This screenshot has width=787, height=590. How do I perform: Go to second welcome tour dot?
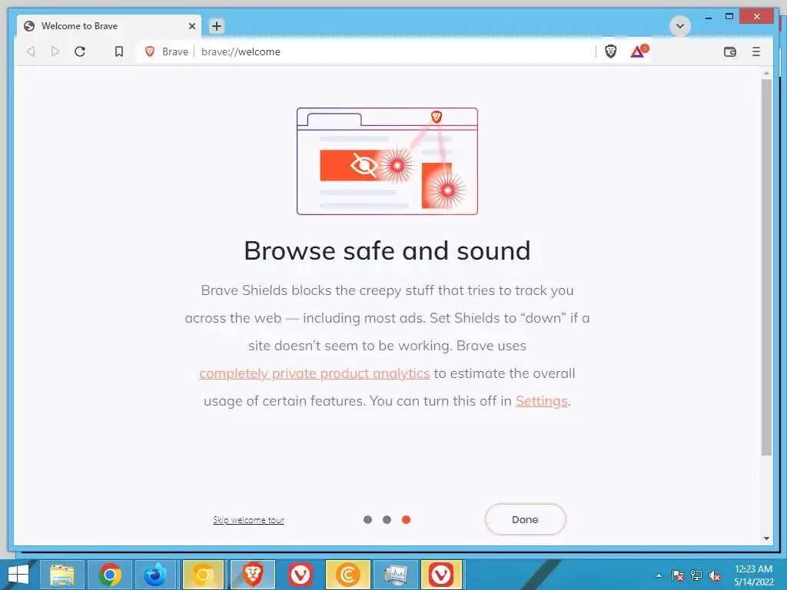coord(387,520)
